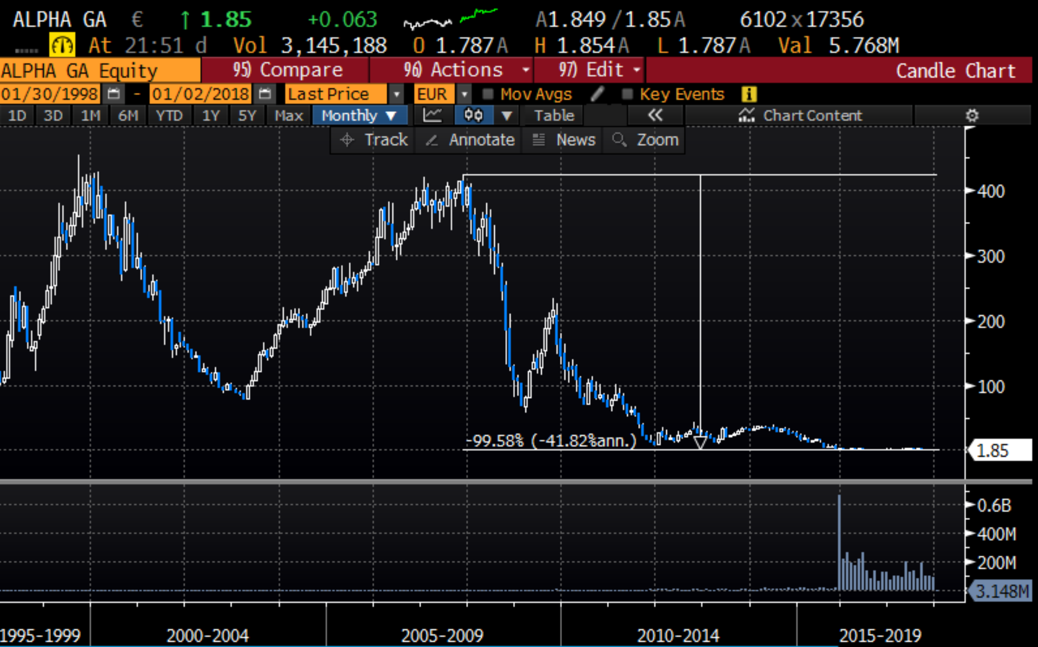The image size is (1038, 647).
Task: Click the start date field 01/30/1998
Action: (x=50, y=94)
